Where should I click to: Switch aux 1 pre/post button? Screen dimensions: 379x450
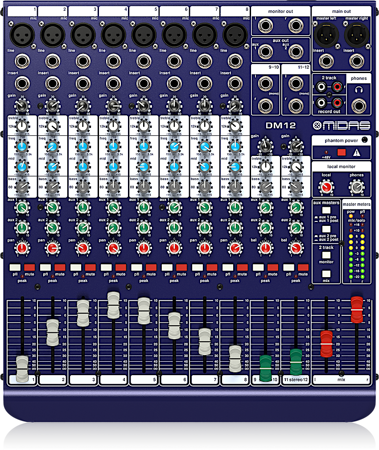[327, 210]
